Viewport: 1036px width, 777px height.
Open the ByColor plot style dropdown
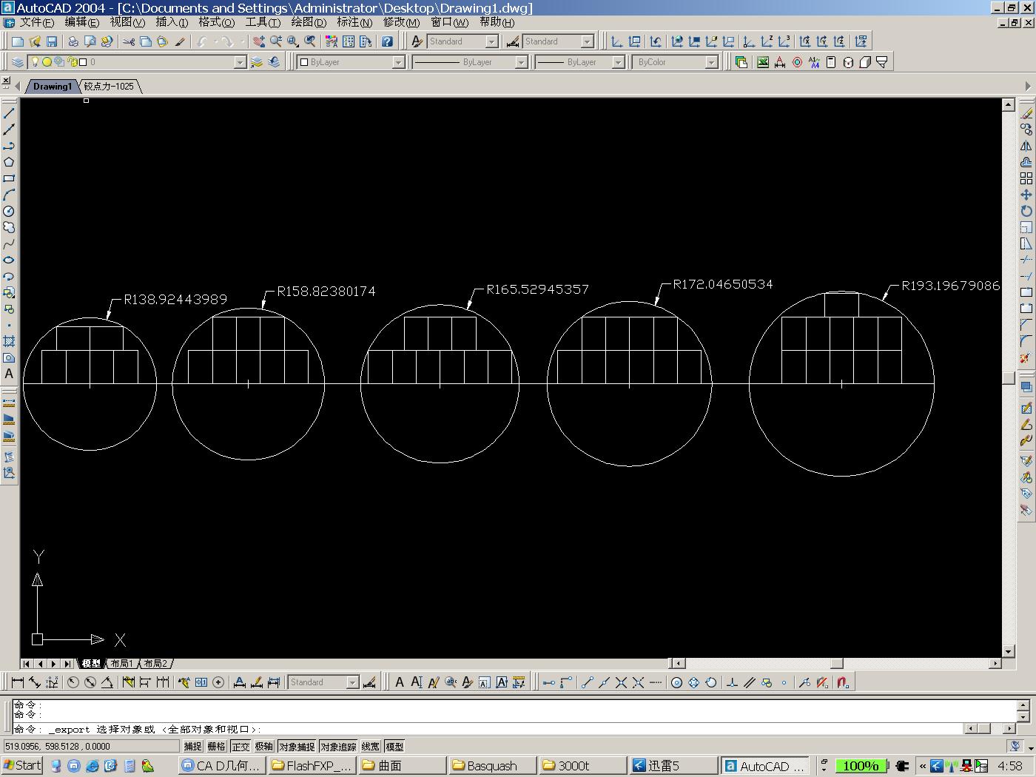(x=711, y=62)
